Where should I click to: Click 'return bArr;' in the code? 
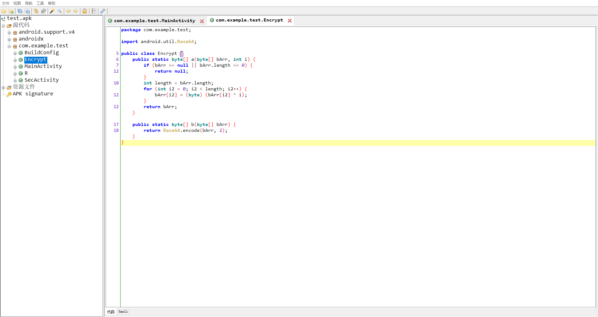click(160, 107)
